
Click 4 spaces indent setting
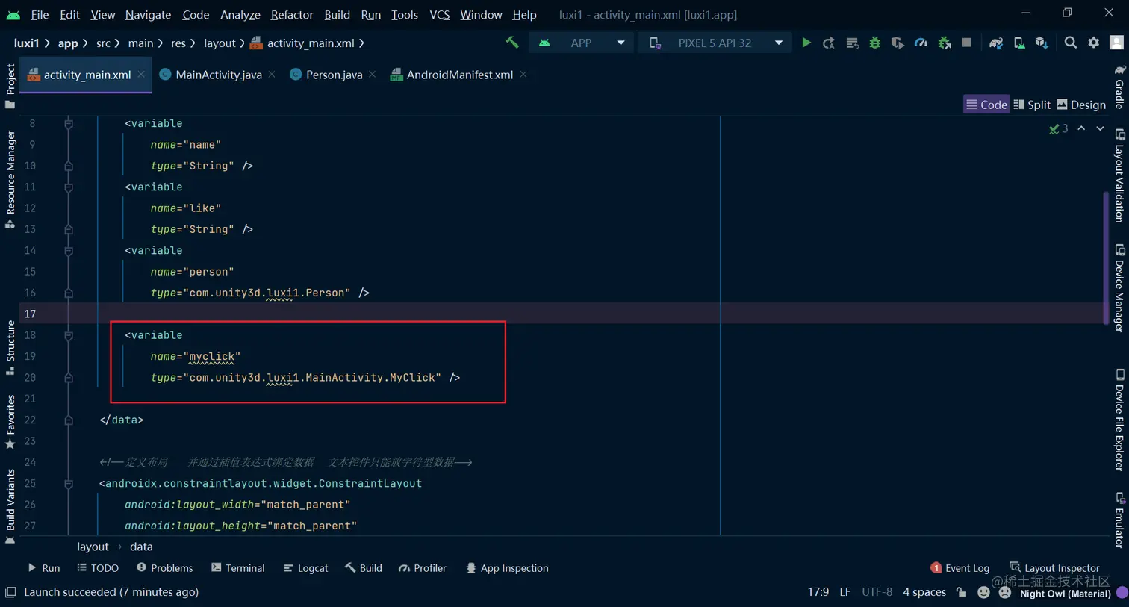coord(924,592)
